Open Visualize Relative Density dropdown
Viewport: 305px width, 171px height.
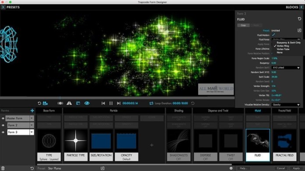286,105
